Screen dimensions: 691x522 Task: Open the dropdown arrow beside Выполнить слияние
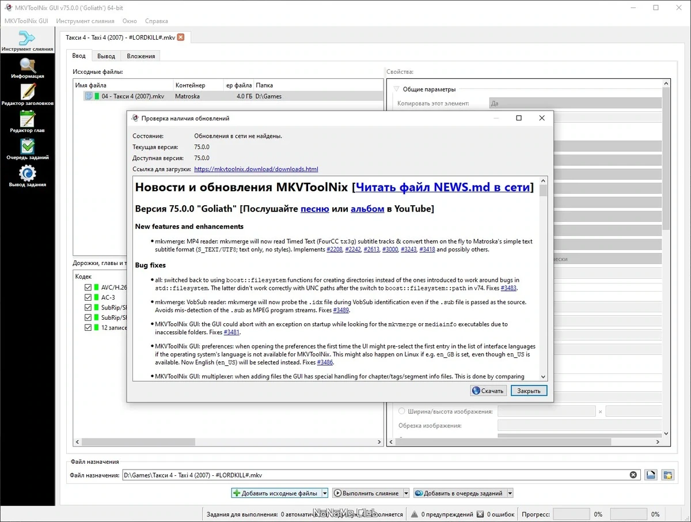pyautogui.click(x=406, y=493)
